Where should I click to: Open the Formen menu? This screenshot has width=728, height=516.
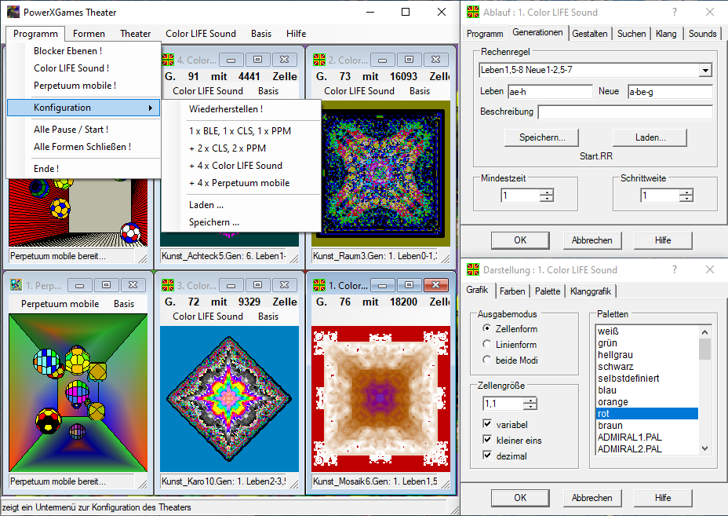tap(89, 34)
